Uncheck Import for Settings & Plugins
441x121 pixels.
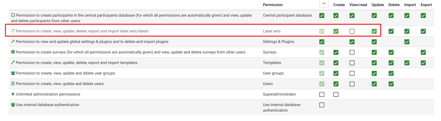pos(407,42)
